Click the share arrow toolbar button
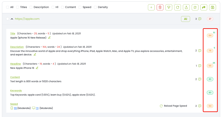The width and height of the screenshot is (223, 117). pyautogui.click(x=204, y=7)
